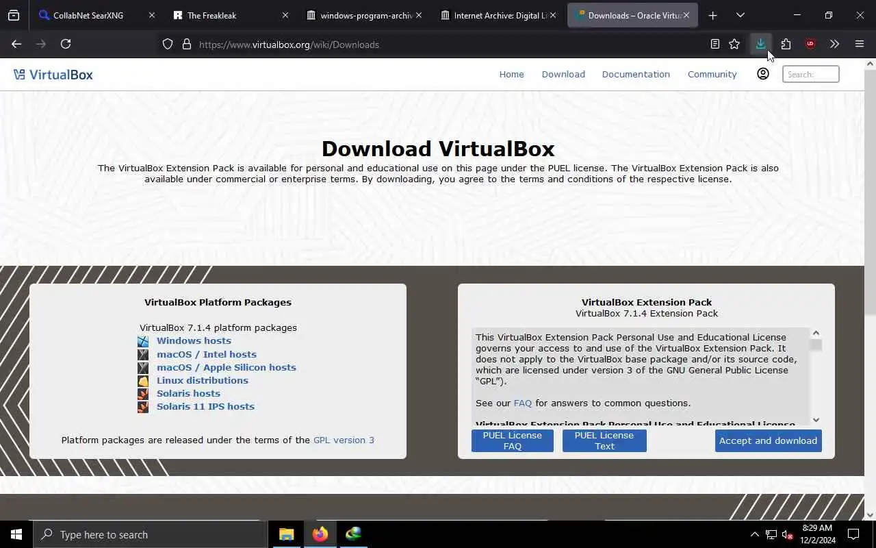The width and height of the screenshot is (876, 548).
Task: Close The Freakleak tab
Action: [x=285, y=15]
